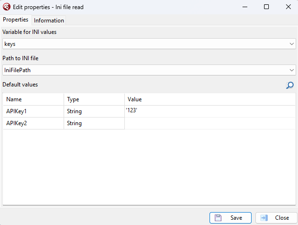The height and width of the screenshot is (225, 298).
Task: Select the APIKey1 name cell
Action: [33, 111]
